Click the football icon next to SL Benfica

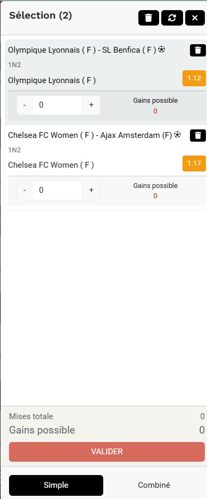[162, 50]
